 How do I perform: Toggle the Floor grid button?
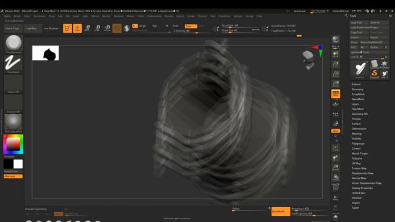pyautogui.click(x=336, y=104)
